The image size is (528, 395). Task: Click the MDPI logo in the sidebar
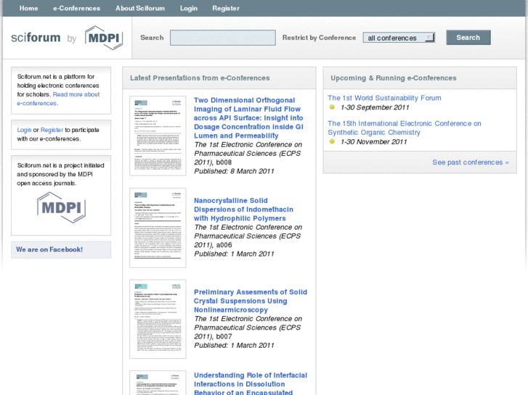[x=61, y=207]
